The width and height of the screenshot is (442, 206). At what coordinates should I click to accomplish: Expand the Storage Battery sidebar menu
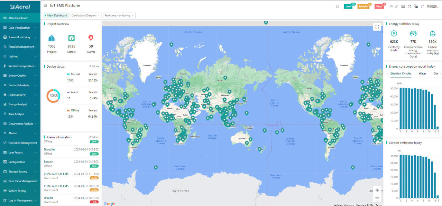pos(20,171)
